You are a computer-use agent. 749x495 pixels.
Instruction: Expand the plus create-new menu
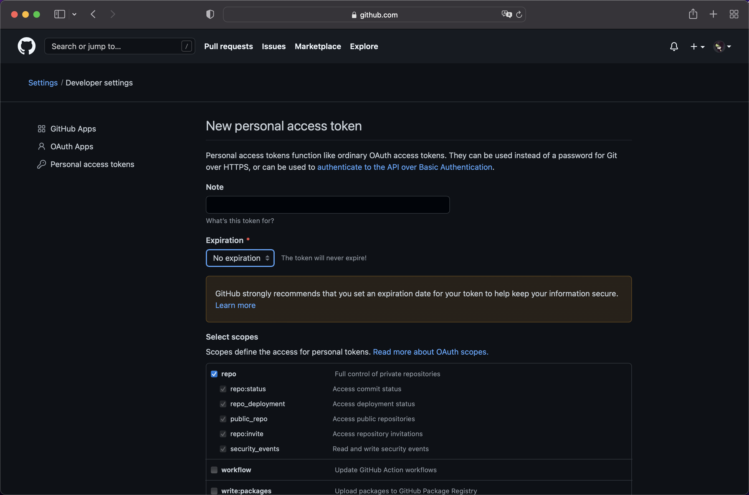tap(697, 46)
